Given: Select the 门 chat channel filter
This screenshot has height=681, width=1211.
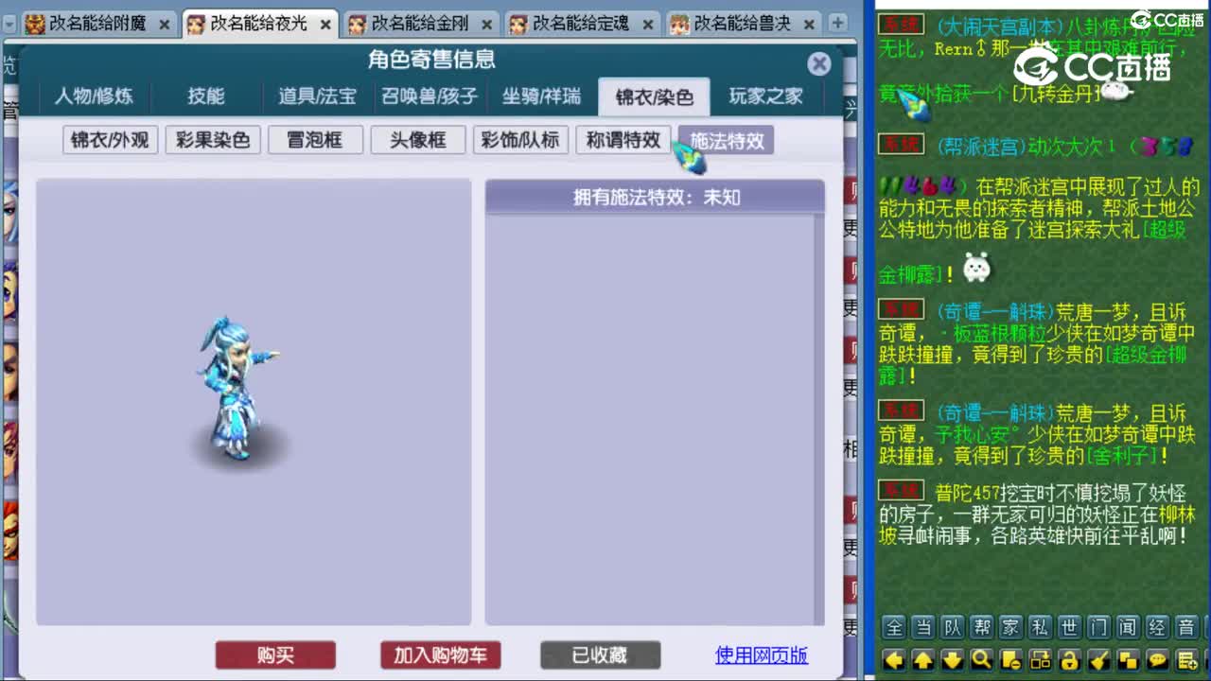Looking at the screenshot, I should 1098,627.
